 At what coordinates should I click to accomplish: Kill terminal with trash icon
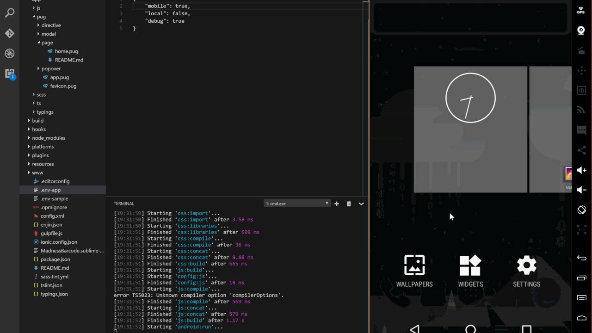[x=349, y=203]
